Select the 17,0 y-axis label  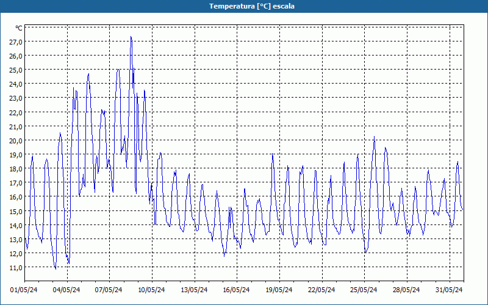tap(16, 183)
